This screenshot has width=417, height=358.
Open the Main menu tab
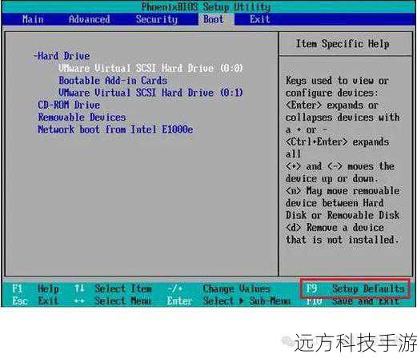(33, 19)
